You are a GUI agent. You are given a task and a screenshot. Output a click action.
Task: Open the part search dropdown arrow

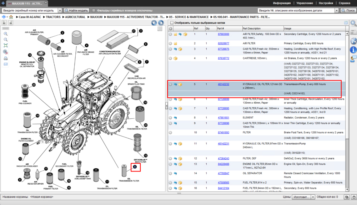(337, 10)
